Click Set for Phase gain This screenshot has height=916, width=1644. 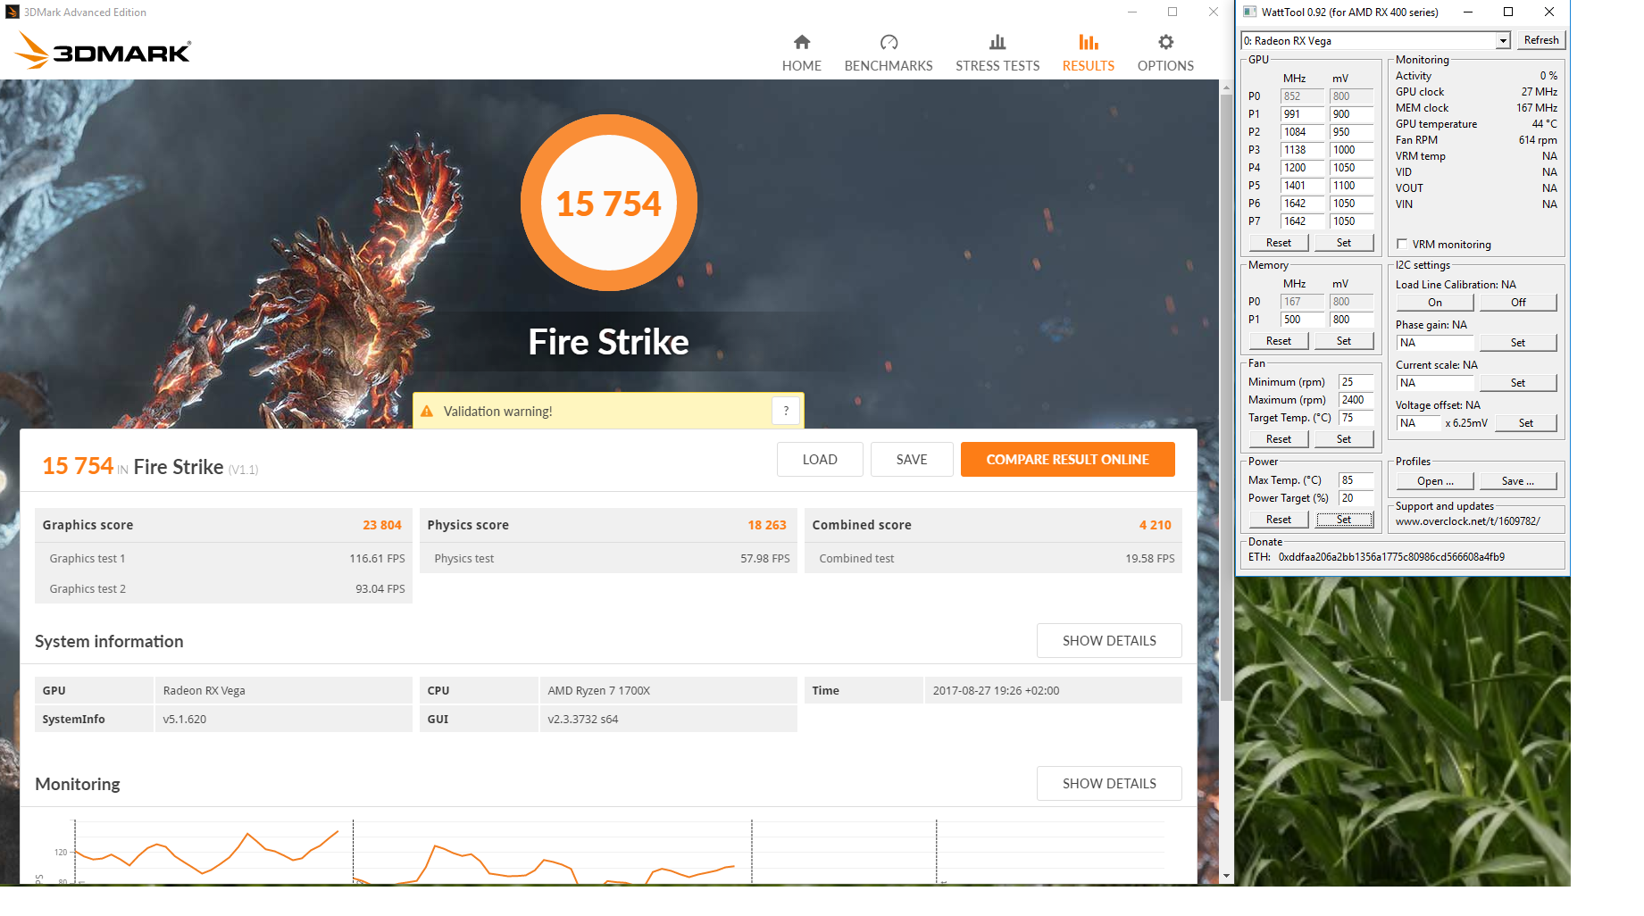tap(1518, 343)
